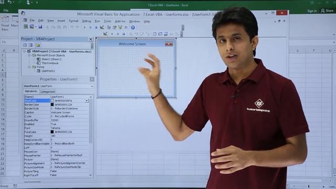Open Toolbox icon in standard toolbar

click(126, 27)
